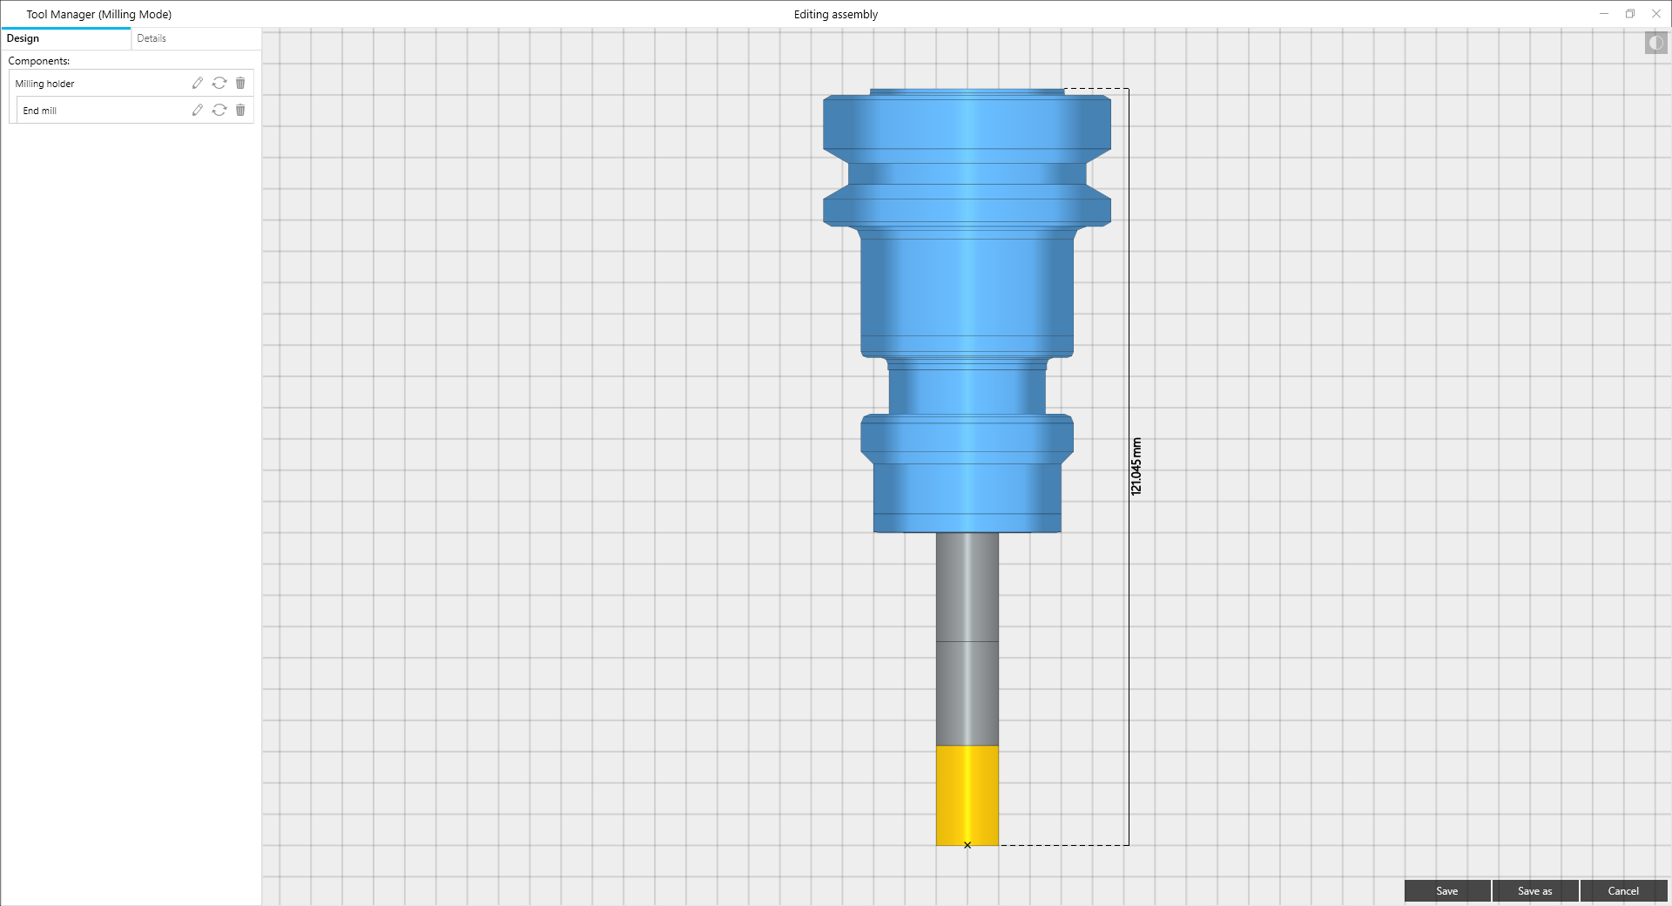The width and height of the screenshot is (1672, 906).
Task: Minimize the Tool Manager window
Action: click(x=1604, y=14)
